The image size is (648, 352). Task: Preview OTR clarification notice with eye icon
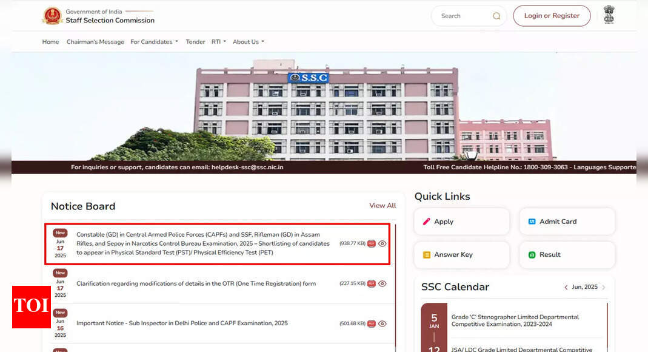click(382, 283)
